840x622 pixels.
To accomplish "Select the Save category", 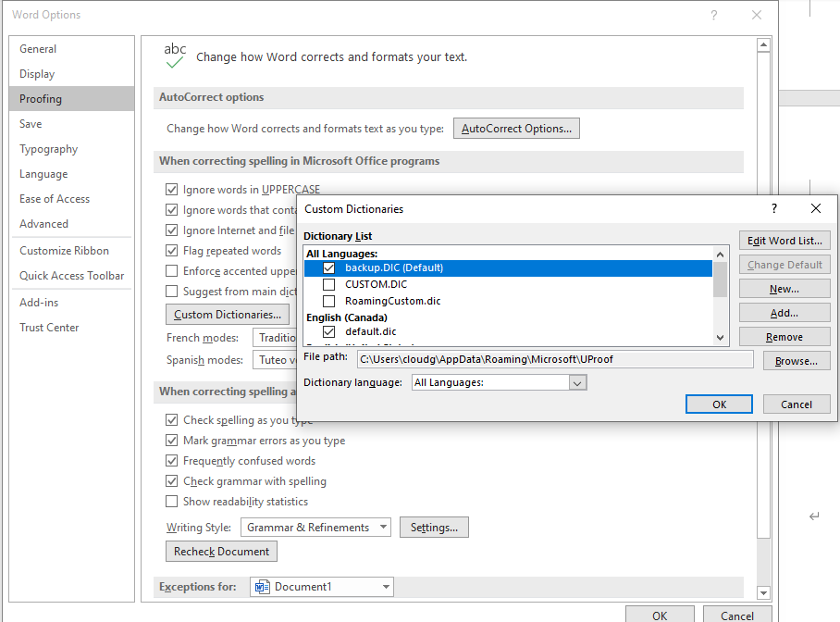I will 71,124.
